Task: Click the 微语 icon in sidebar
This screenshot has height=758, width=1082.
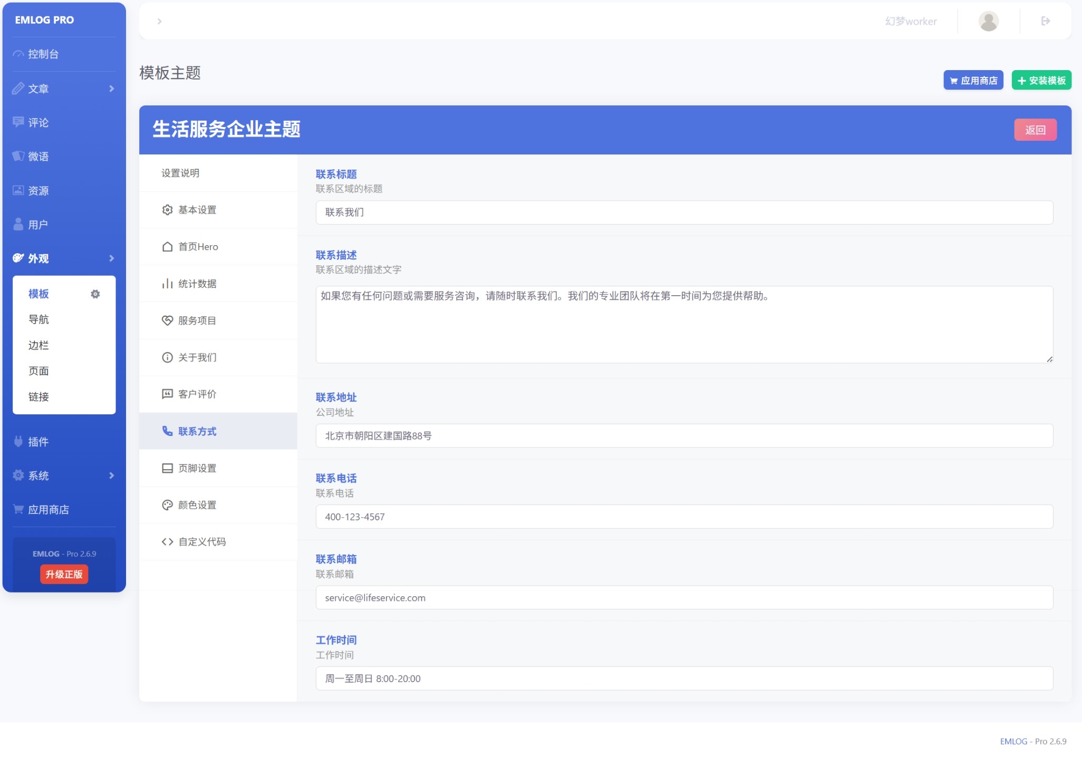Action: point(18,157)
